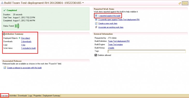Open the build title dropdown arrow

point(83,3)
